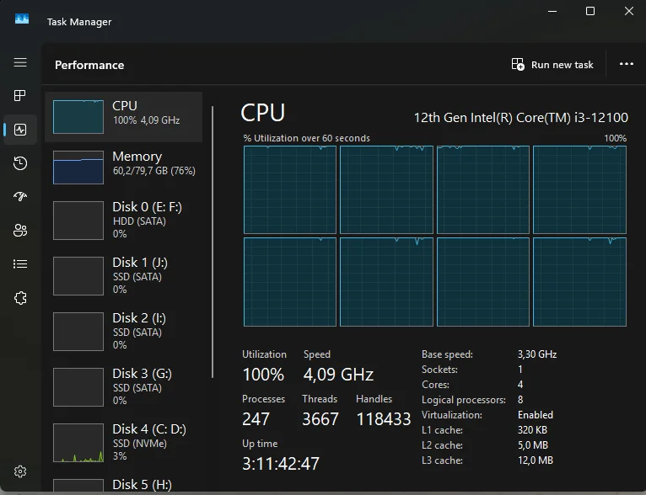Go to the Processes page icon

[x=20, y=96]
